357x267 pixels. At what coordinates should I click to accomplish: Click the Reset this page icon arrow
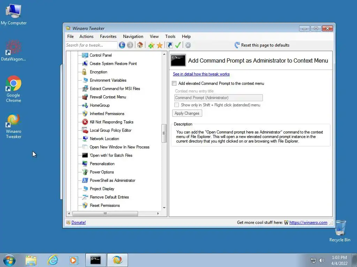coord(237,45)
